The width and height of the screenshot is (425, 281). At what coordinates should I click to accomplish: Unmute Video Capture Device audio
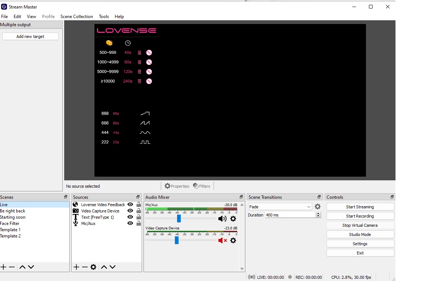point(222,240)
